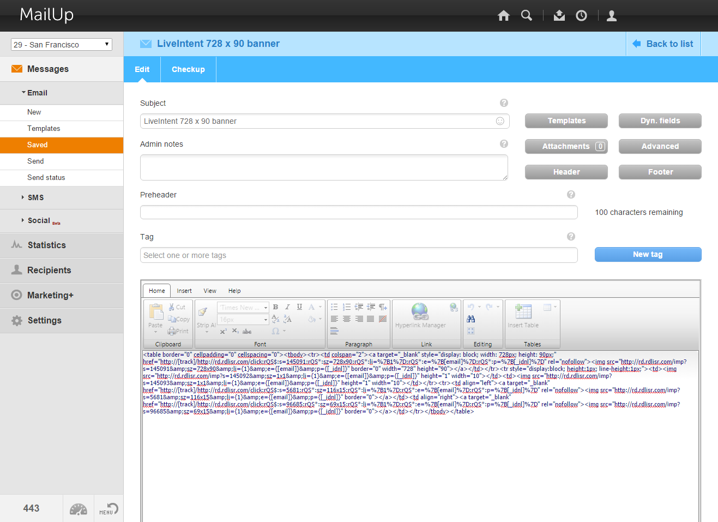
Task: Click the Find binoculars icon in Editing
Action: pos(471,319)
